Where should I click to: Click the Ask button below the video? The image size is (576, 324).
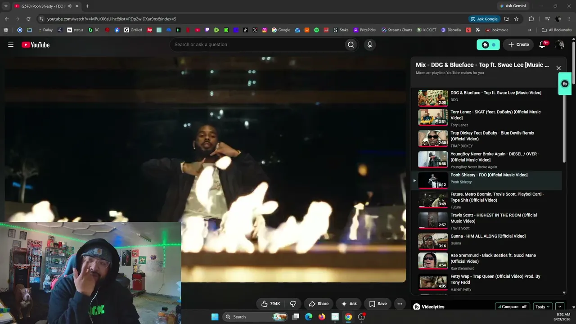tap(348, 304)
